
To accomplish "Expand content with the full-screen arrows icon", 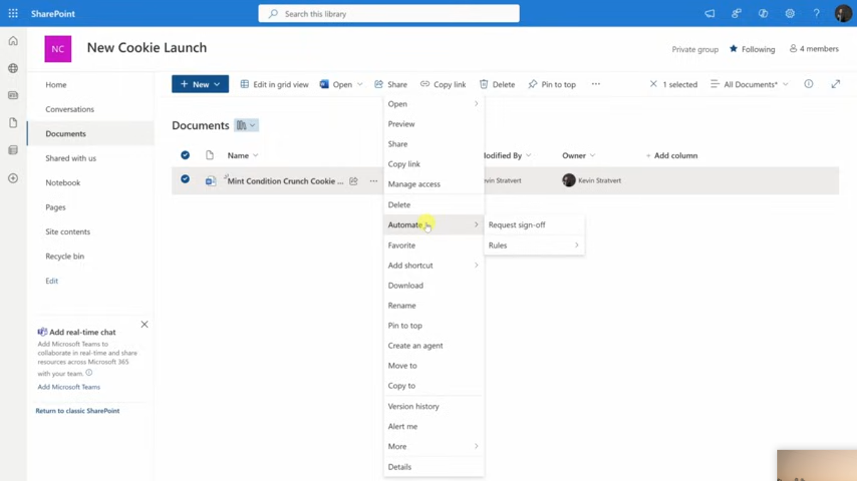I will point(836,84).
